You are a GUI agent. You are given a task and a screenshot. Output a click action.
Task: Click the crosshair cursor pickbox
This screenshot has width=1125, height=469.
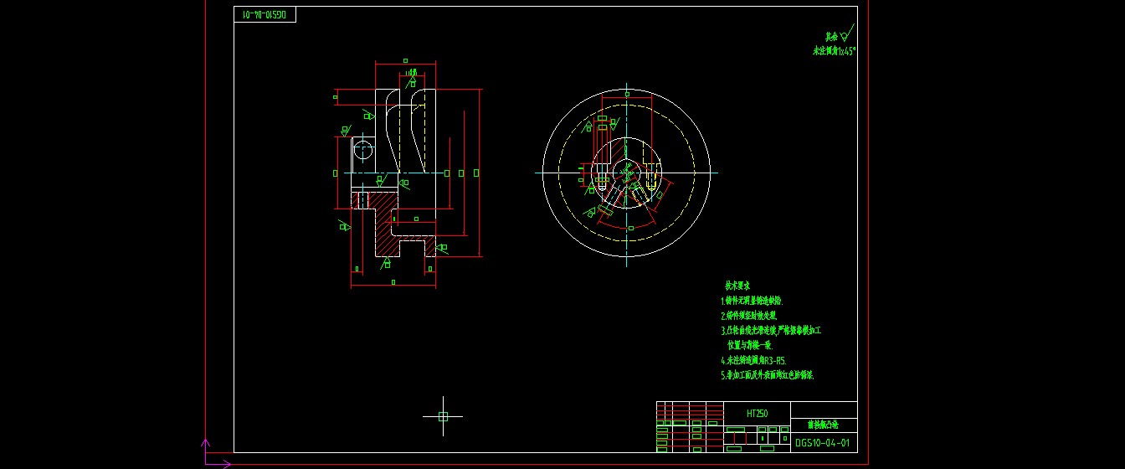coord(443,416)
